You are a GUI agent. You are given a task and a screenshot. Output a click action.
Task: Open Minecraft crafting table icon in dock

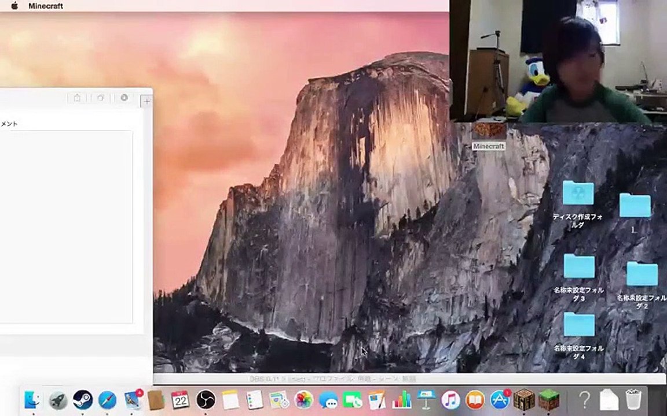524,400
